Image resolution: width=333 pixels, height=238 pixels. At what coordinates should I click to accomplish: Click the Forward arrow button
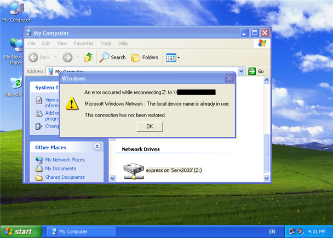pos(67,57)
